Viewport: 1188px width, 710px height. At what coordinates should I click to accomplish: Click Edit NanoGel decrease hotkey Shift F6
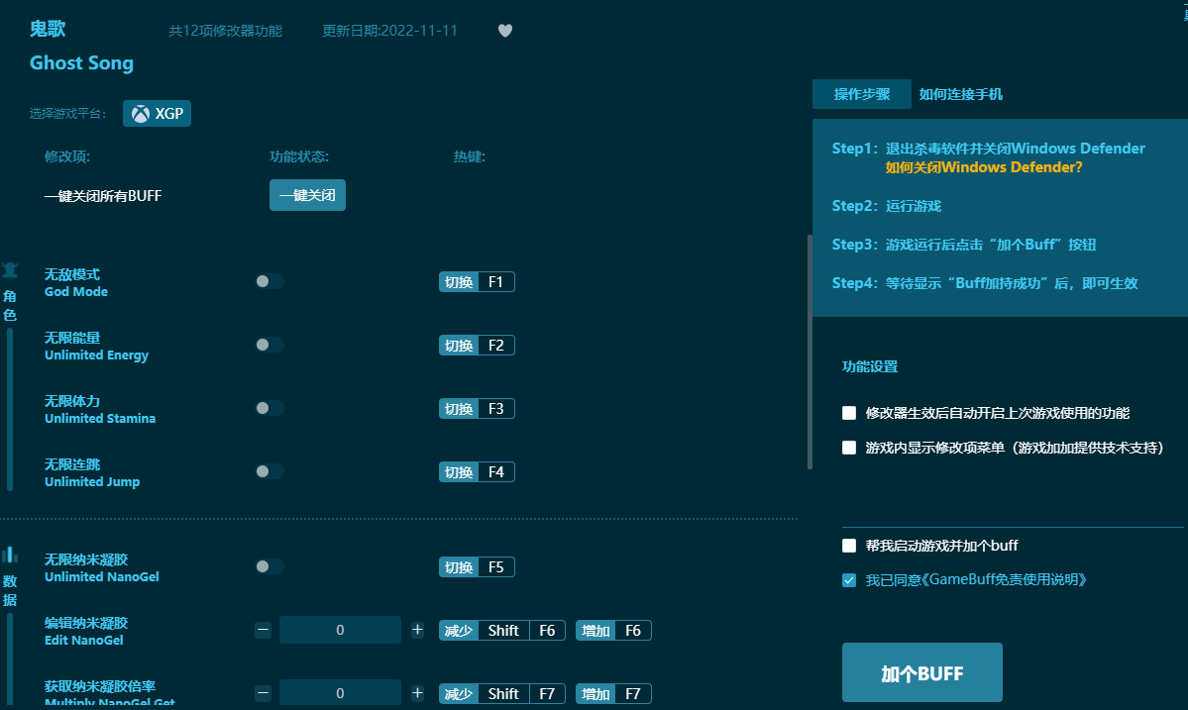click(x=502, y=631)
